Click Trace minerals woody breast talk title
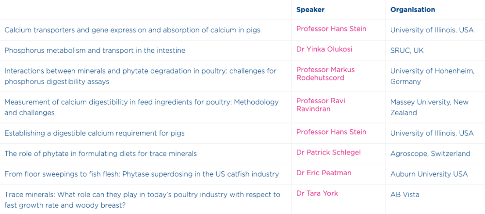This screenshot has height=214, width=485. pyautogui.click(x=142, y=200)
